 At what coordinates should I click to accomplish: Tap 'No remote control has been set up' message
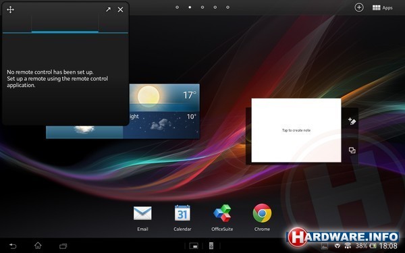57,78
